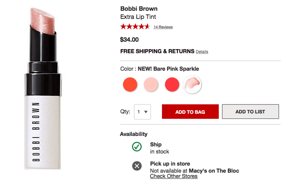Click the FREE SHIPPING & RETURNS text
Screen dimensions: 290x182
[x=157, y=51]
